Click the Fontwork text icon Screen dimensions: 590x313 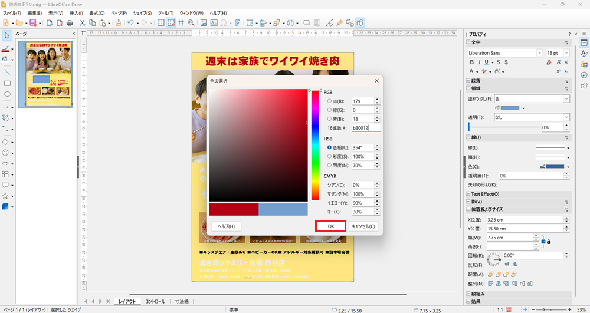(237, 23)
